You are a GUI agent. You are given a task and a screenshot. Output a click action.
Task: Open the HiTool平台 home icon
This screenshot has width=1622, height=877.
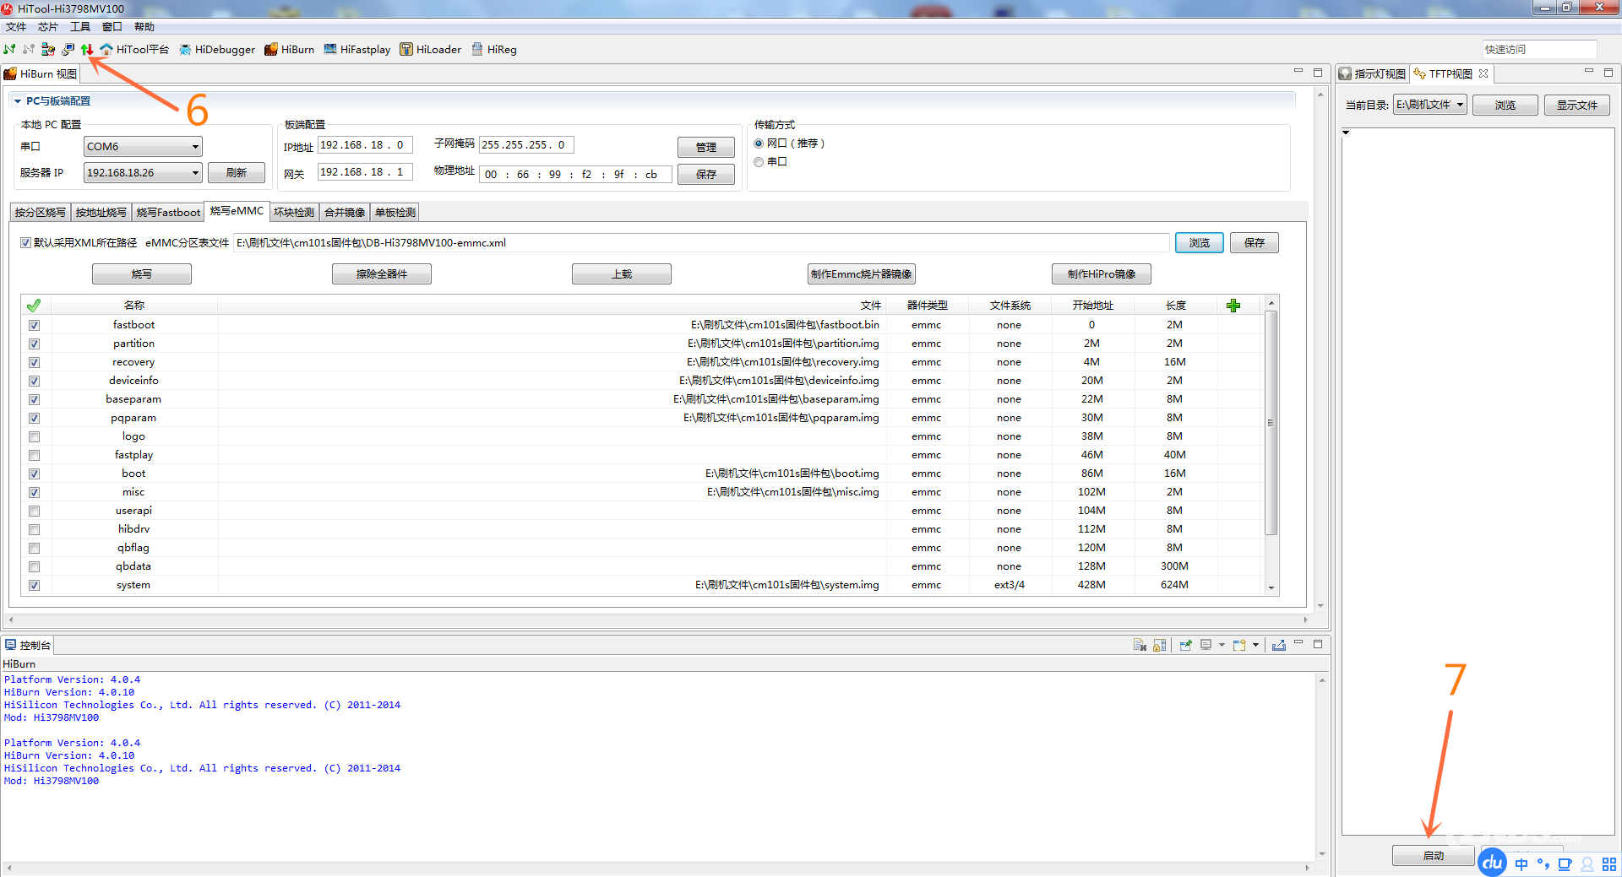[134, 49]
